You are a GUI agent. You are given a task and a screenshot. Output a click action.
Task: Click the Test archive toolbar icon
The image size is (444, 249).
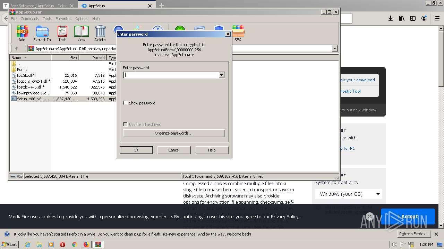(62, 34)
